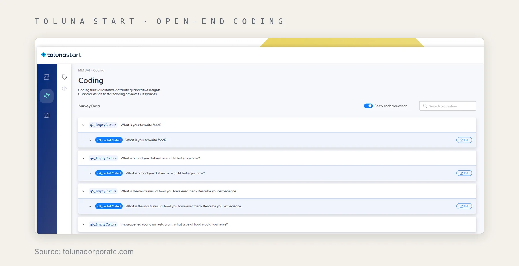
Task: Click "Show coded question" label text
Action: [391, 106]
